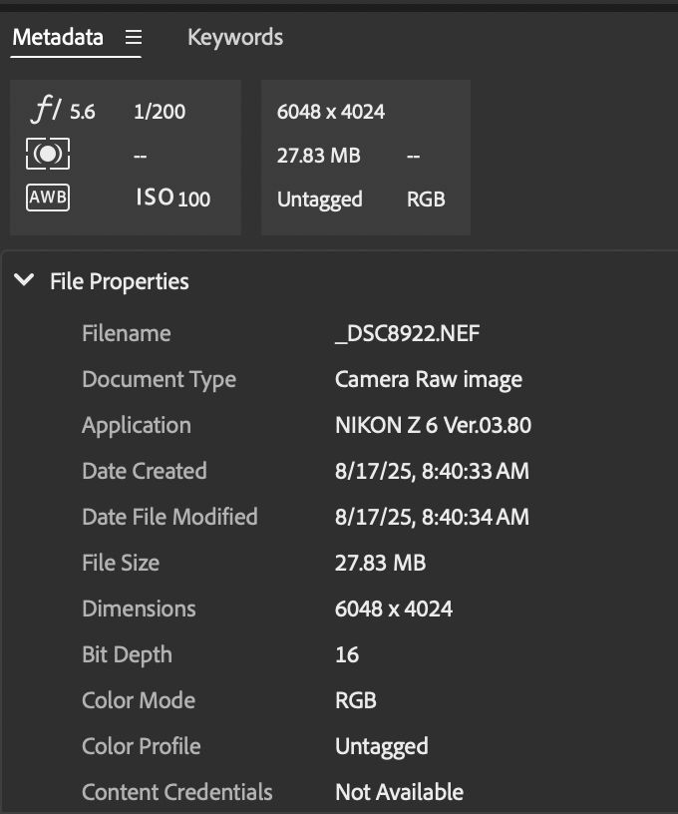Screen dimensions: 678x814
Task: Select Color Profile value Untagged
Action: [x=382, y=747]
